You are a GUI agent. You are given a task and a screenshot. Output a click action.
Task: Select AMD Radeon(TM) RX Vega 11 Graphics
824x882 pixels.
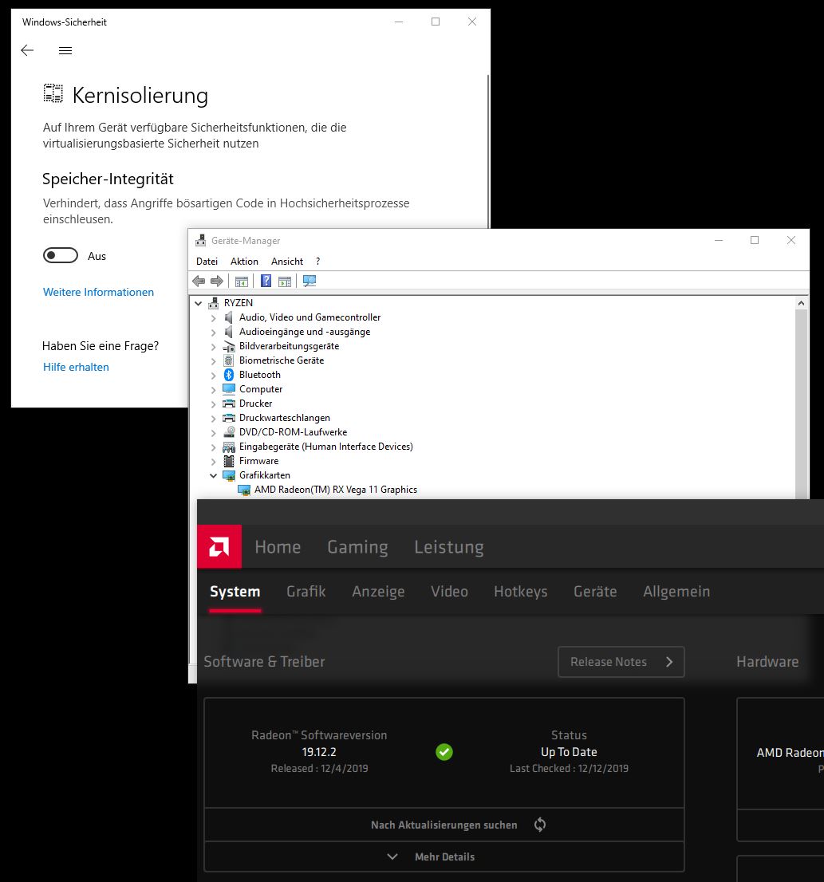(x=336, y=490)
